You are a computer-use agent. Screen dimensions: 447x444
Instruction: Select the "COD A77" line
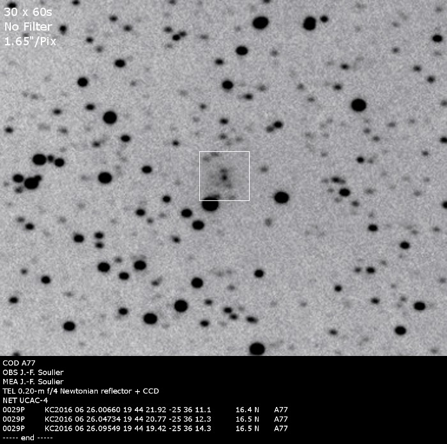click(x=19, y=363)
